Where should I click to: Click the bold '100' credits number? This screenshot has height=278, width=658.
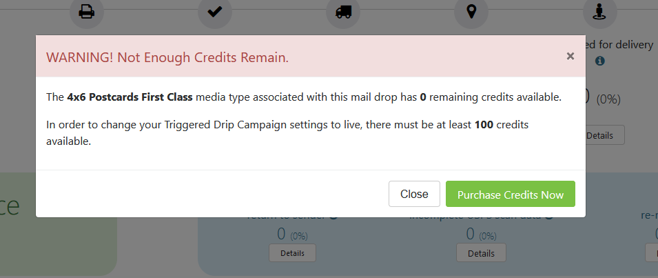[x=484, y=125]
